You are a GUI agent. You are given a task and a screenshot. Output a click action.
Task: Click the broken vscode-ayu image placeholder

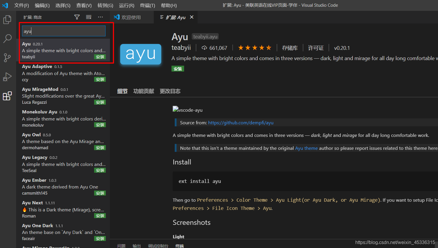pyautogui.click(x=188, y=110)
